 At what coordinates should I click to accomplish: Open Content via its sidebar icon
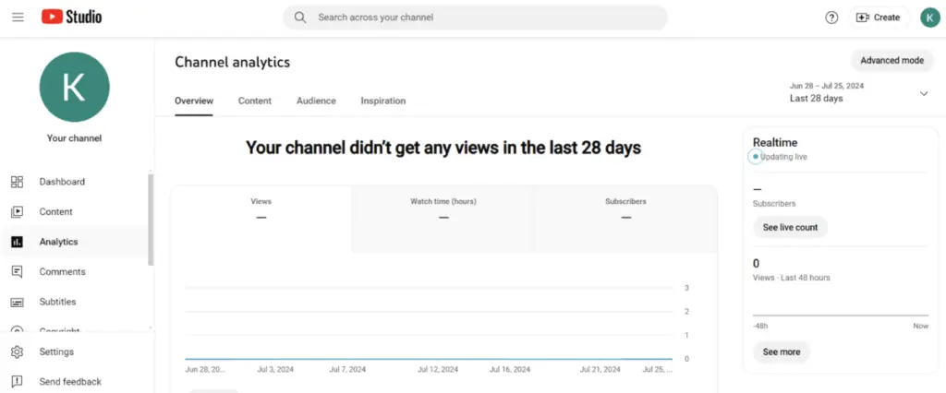[17, 212]
